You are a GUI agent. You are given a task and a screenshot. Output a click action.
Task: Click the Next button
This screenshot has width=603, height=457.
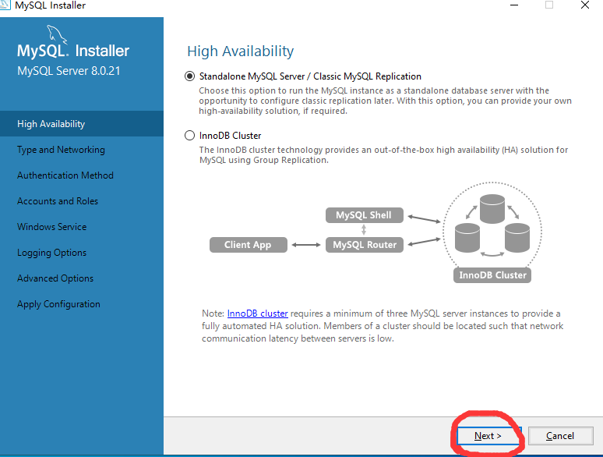click(x=488, y=436)
